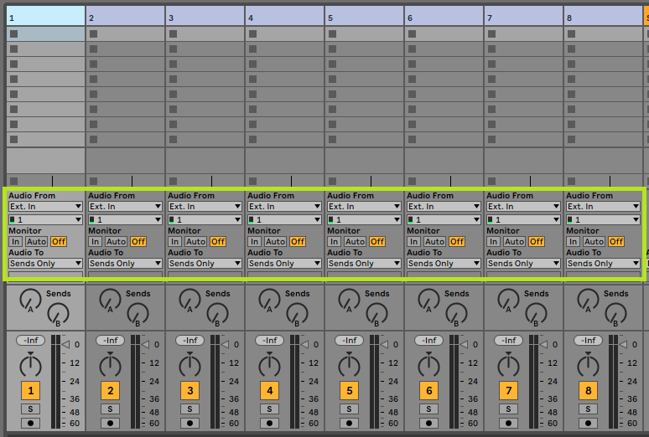Select track 6 title header
This screenshot has height=437, width=649.
[444, 17]
